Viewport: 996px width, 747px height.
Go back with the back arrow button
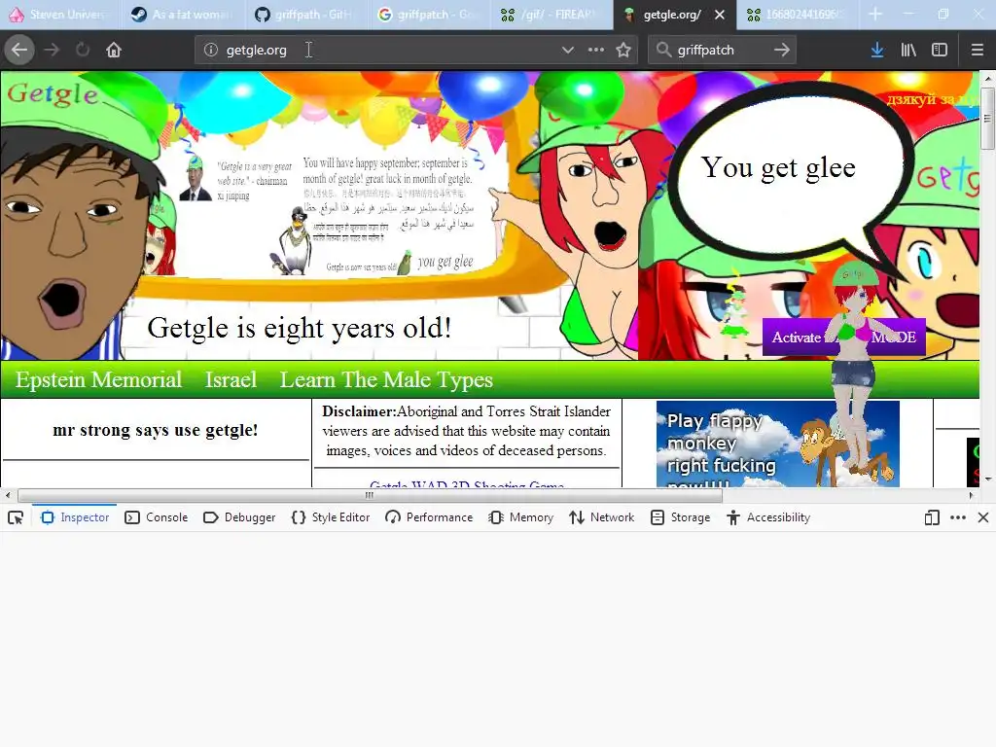coord(19,50)
